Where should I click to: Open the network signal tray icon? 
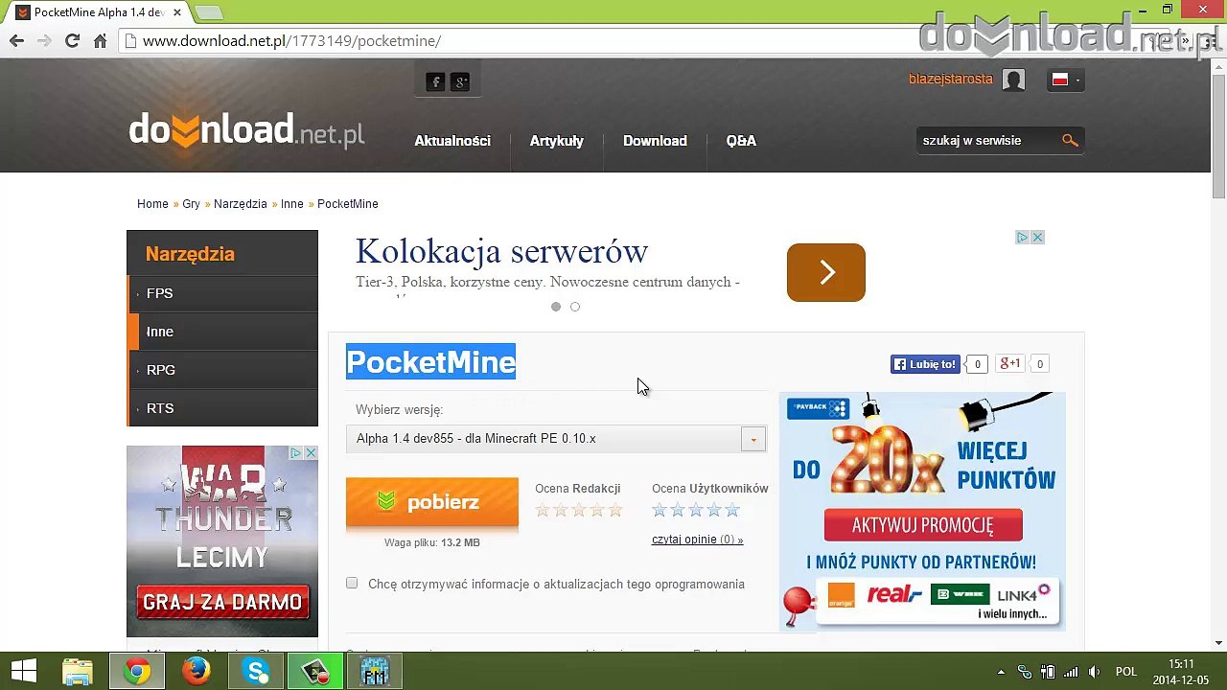pos(1071,672)
